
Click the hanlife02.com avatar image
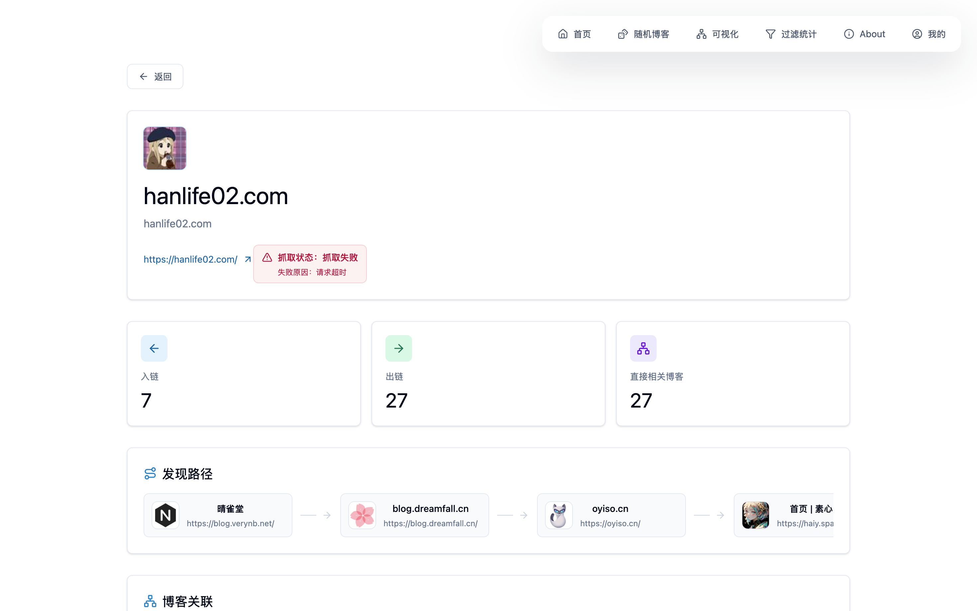[165, 148]
